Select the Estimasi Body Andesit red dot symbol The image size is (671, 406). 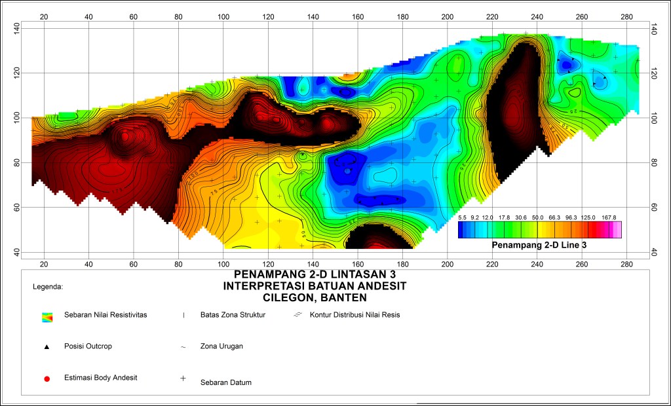coord(47,377)
